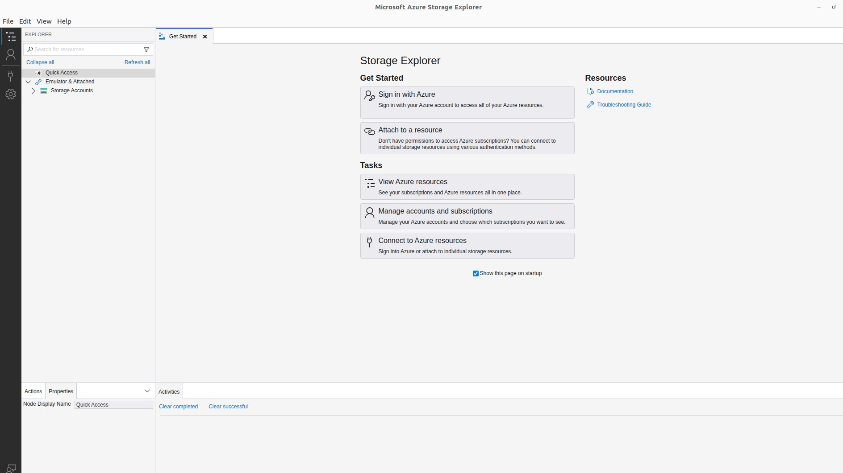The image size is (843, 473).
Task: Click the View Azure resources list icon
Action: [x=370, y=183]
